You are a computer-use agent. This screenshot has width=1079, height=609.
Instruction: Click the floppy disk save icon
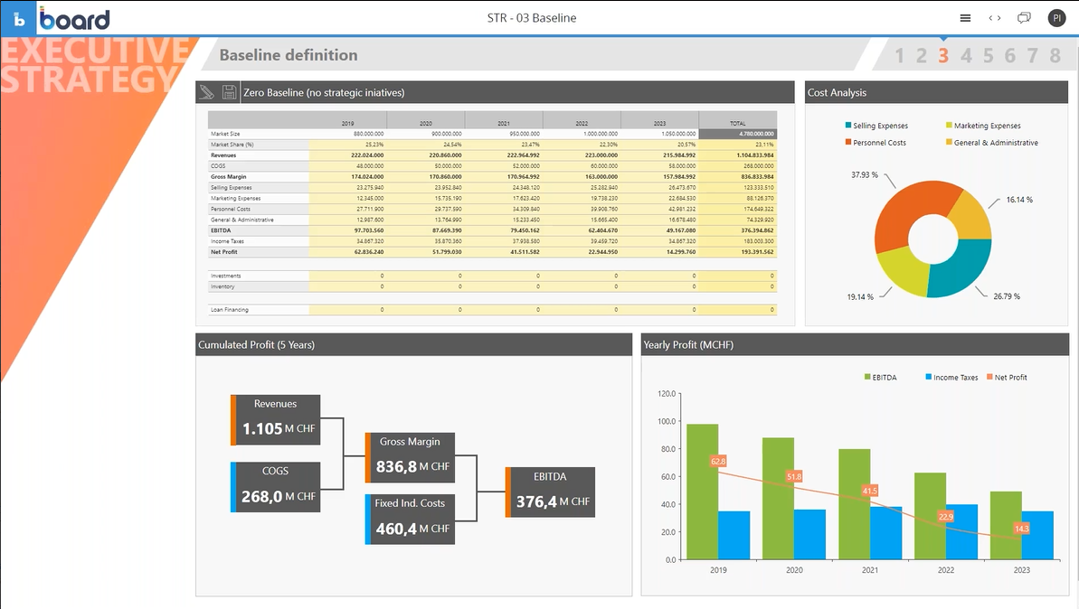(229, 92)
